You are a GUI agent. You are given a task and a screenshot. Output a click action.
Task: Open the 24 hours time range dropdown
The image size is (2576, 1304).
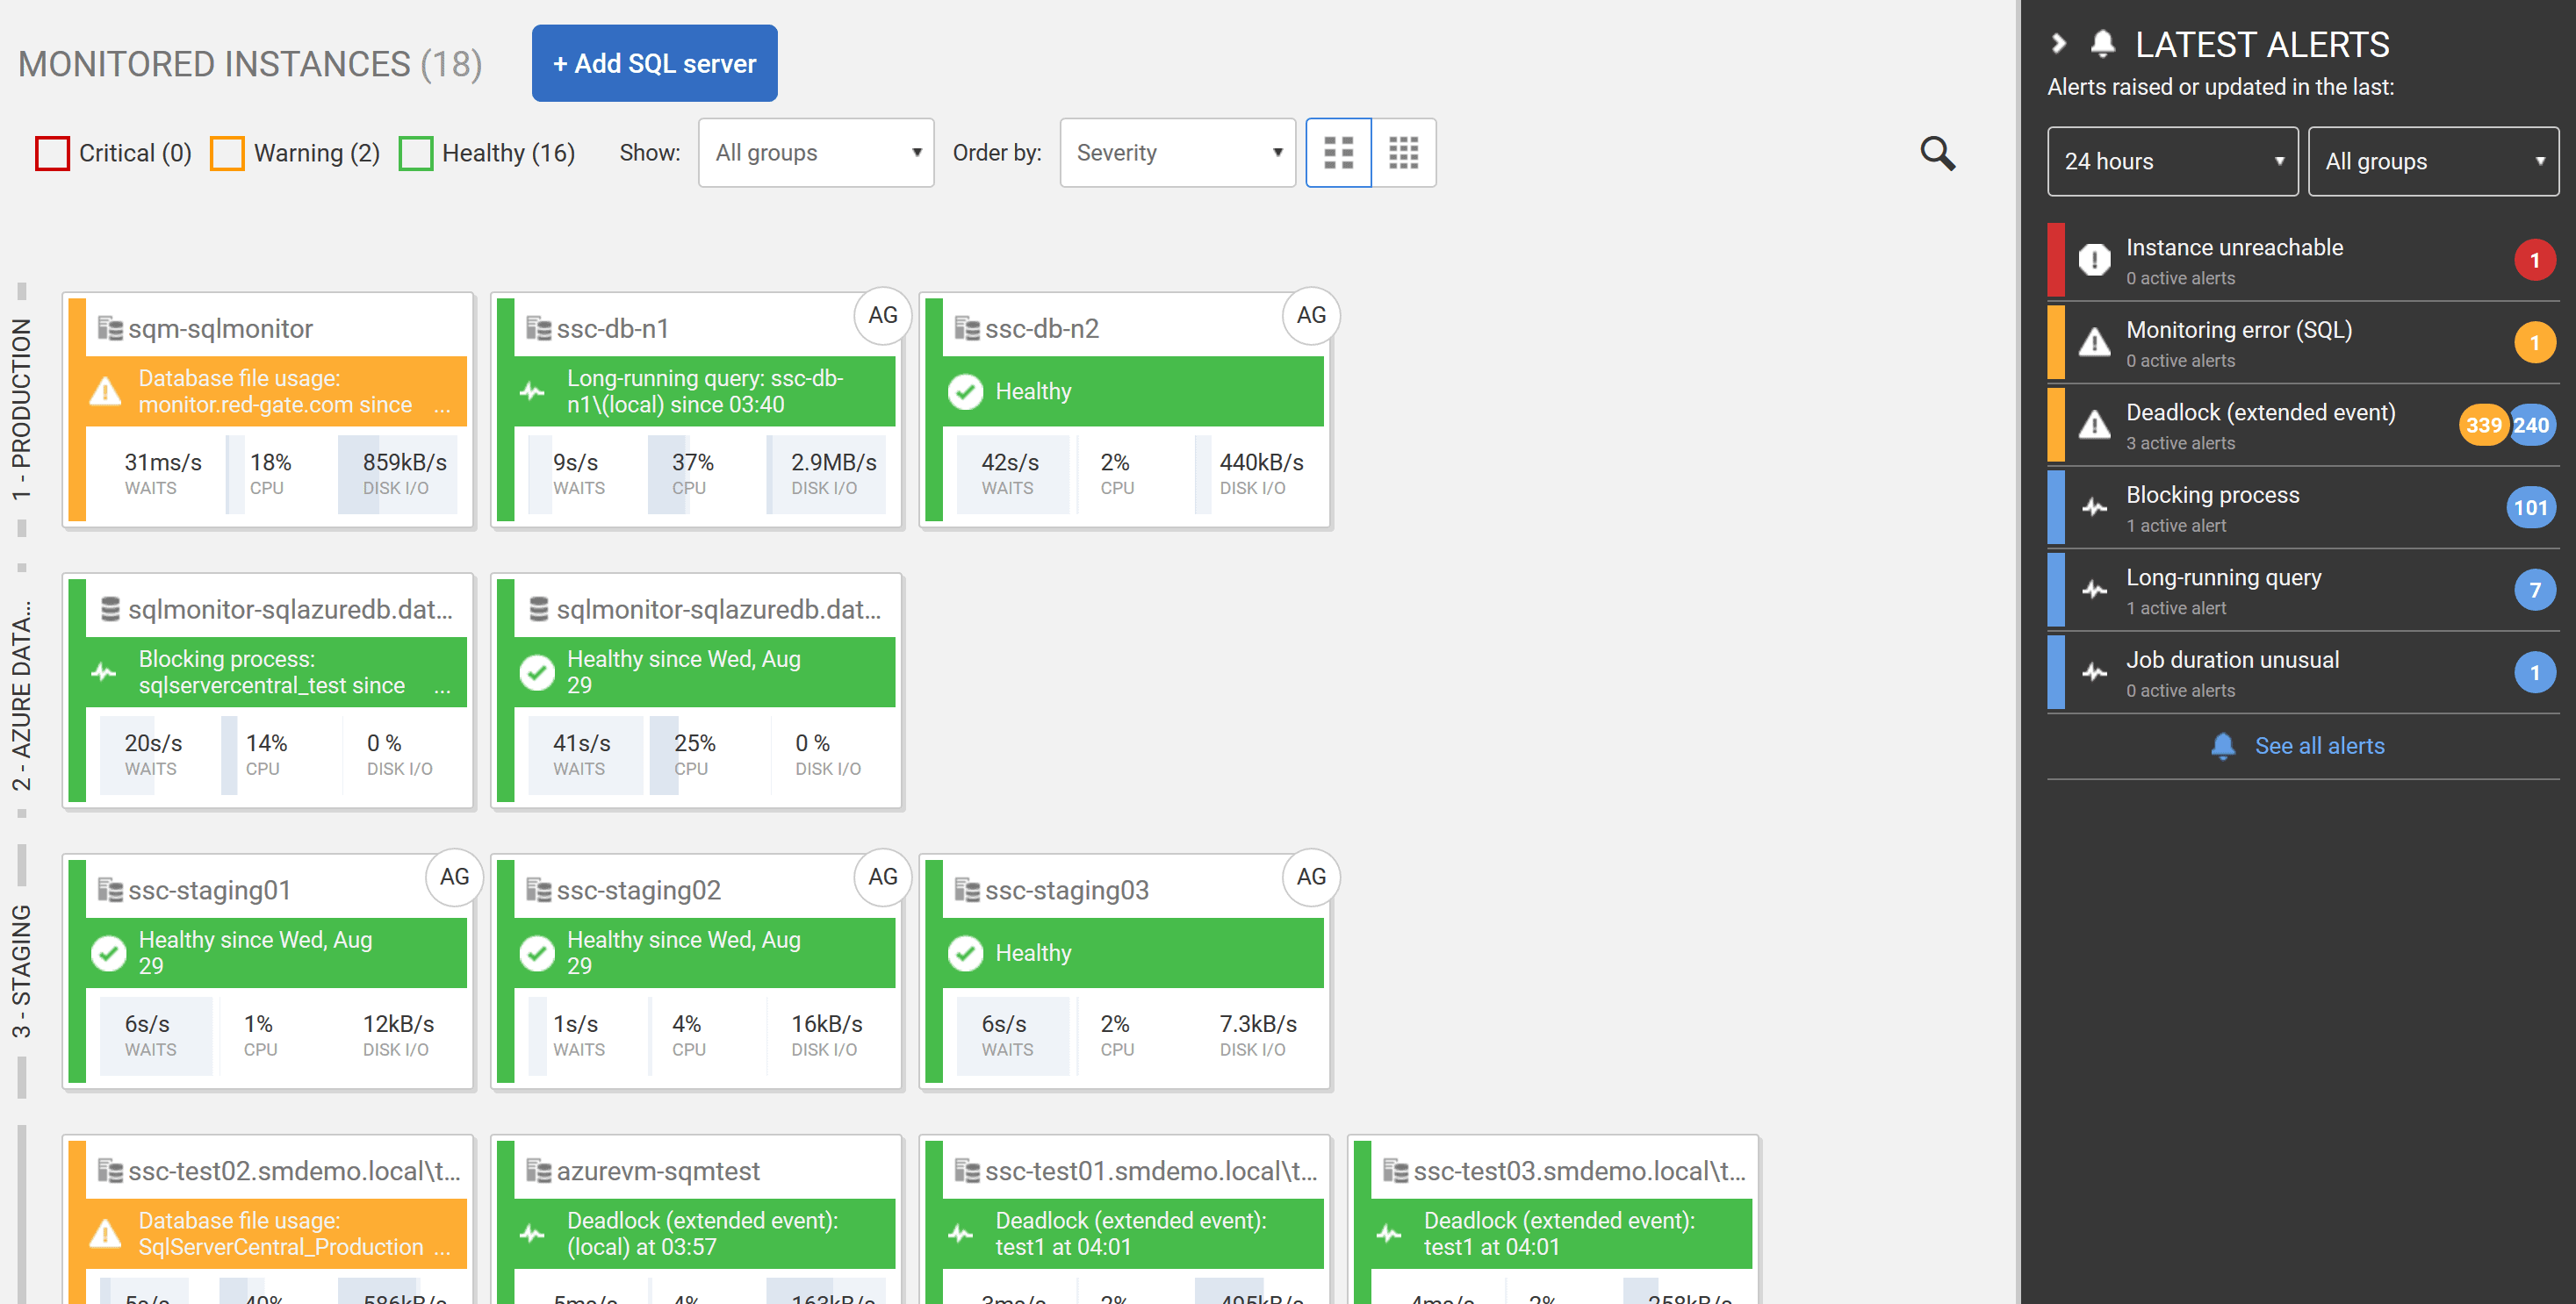click(2172, 161)
